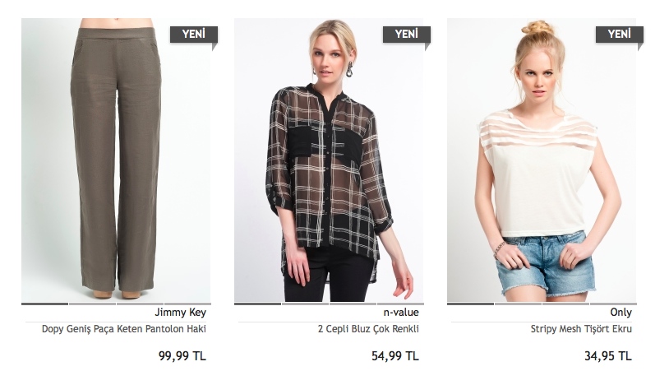
Task: Show fourth image via trousers indicator bar
Action: point(187,304)
